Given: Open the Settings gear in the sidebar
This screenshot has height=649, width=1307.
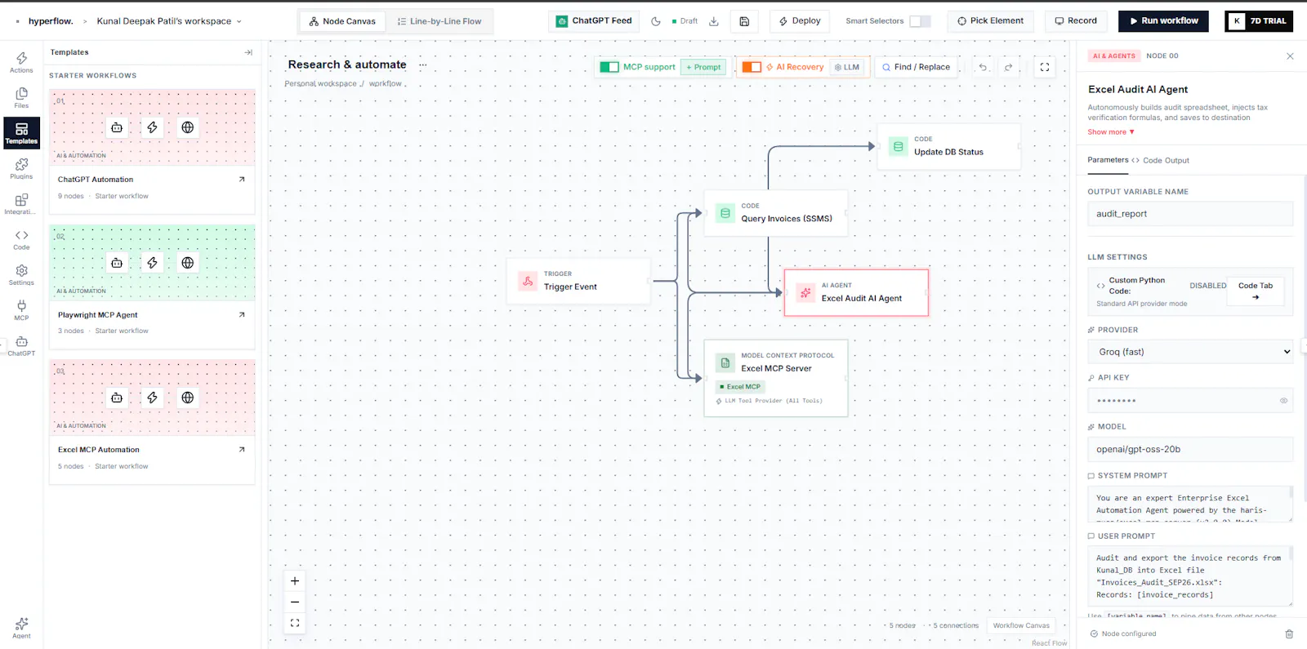Looking at the screenshot, I should pyautogui.click(x=21, y=275).
